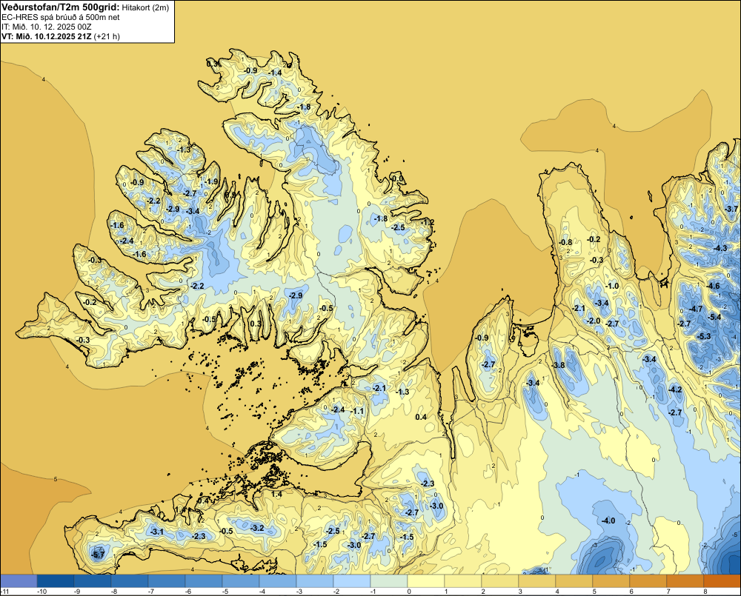Screen dimensions: 741x596
Task: Click the -4.3 temperature value
Action: pyautogui.click(x=720, y=248)
